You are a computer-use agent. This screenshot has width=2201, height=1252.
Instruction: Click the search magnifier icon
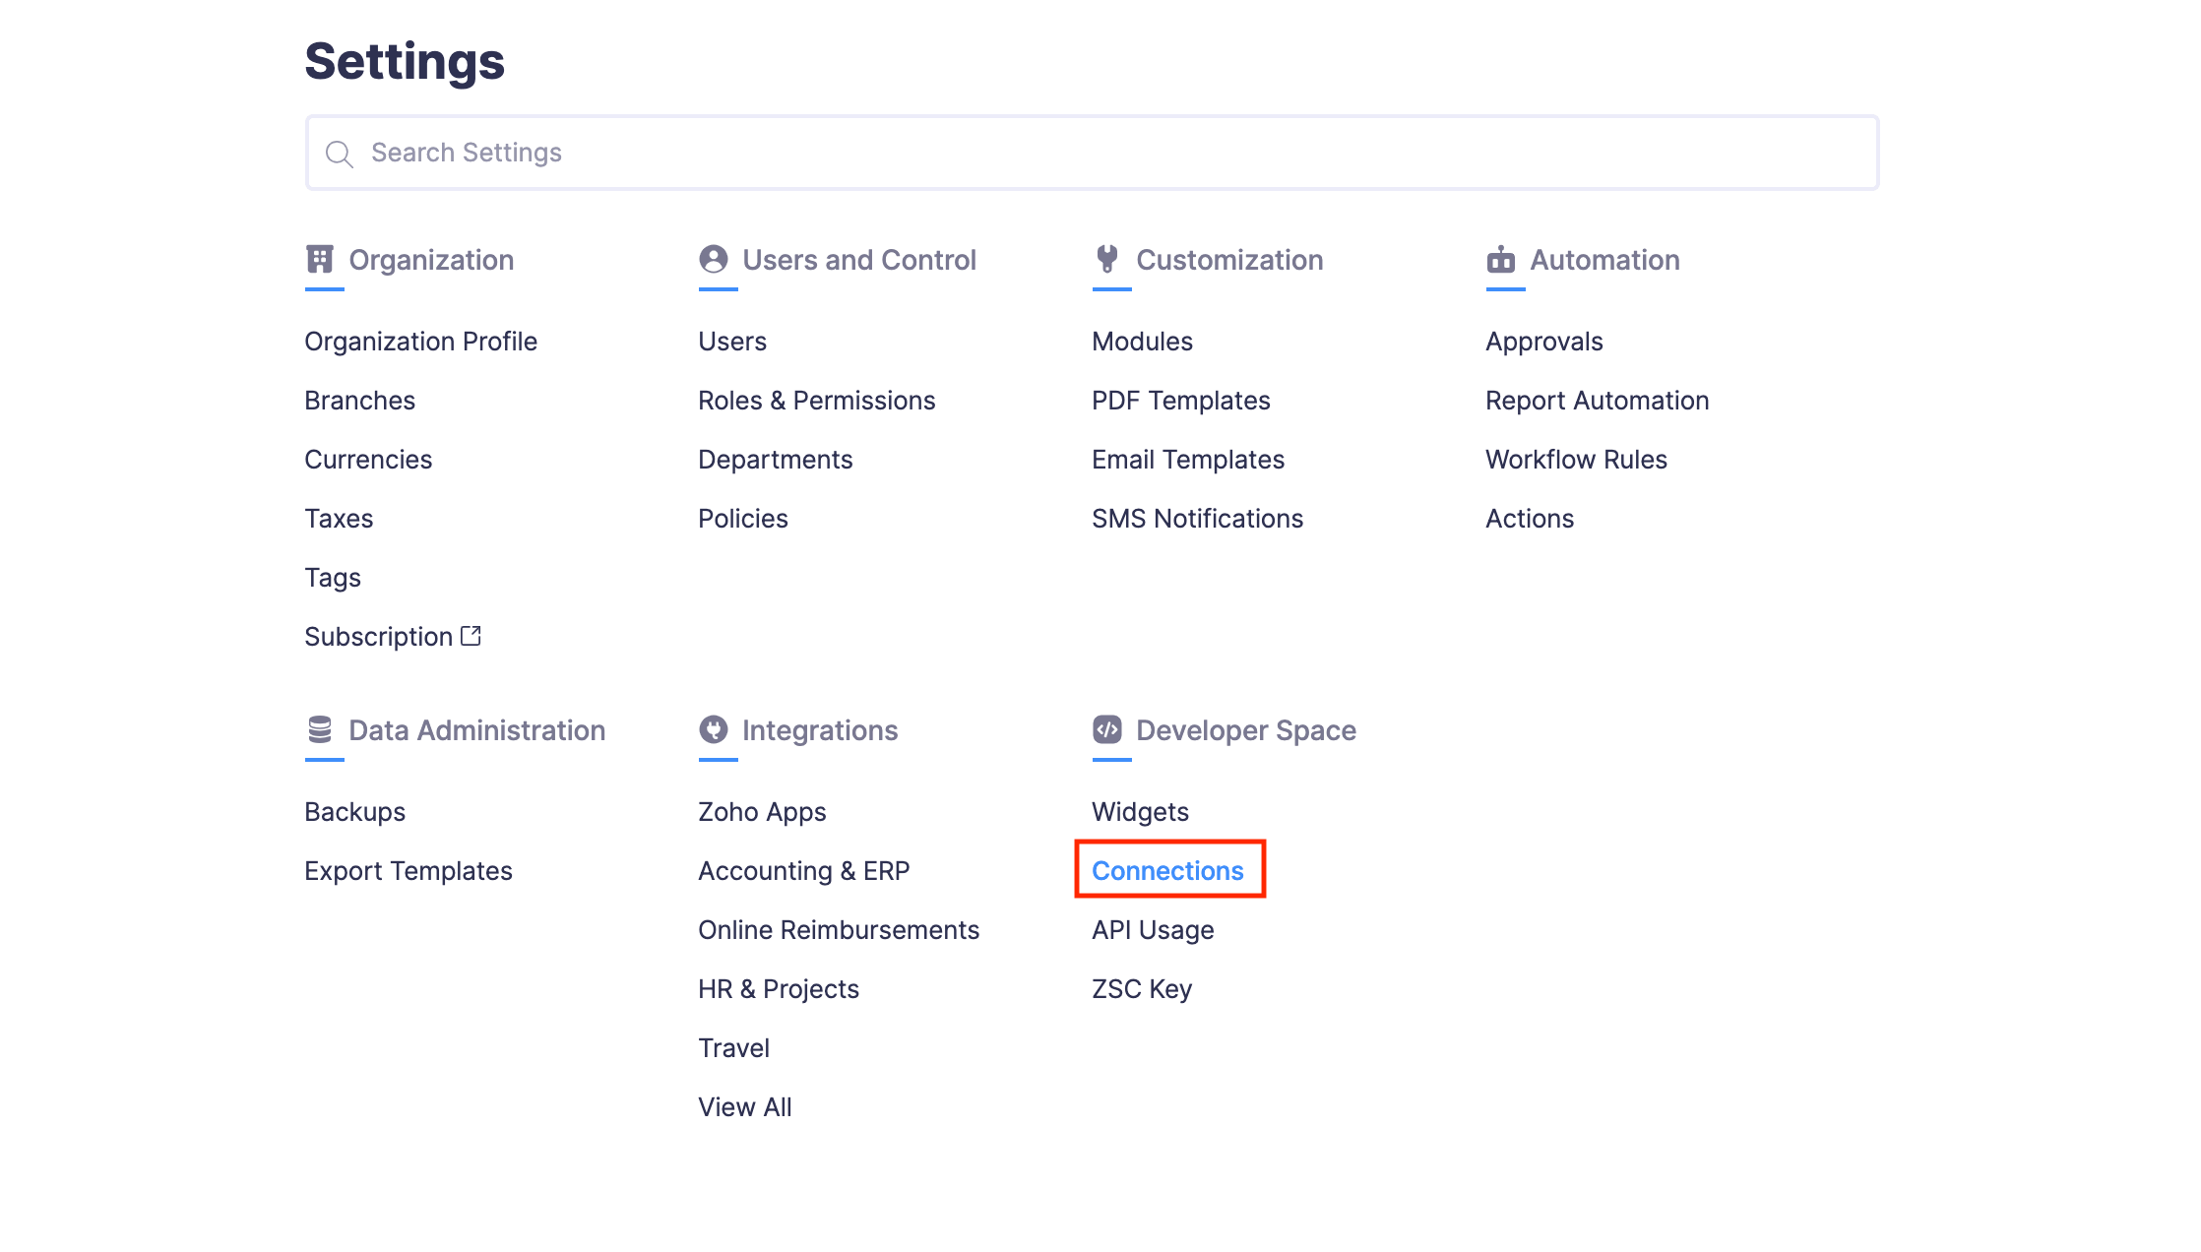(x=340, y=154)
